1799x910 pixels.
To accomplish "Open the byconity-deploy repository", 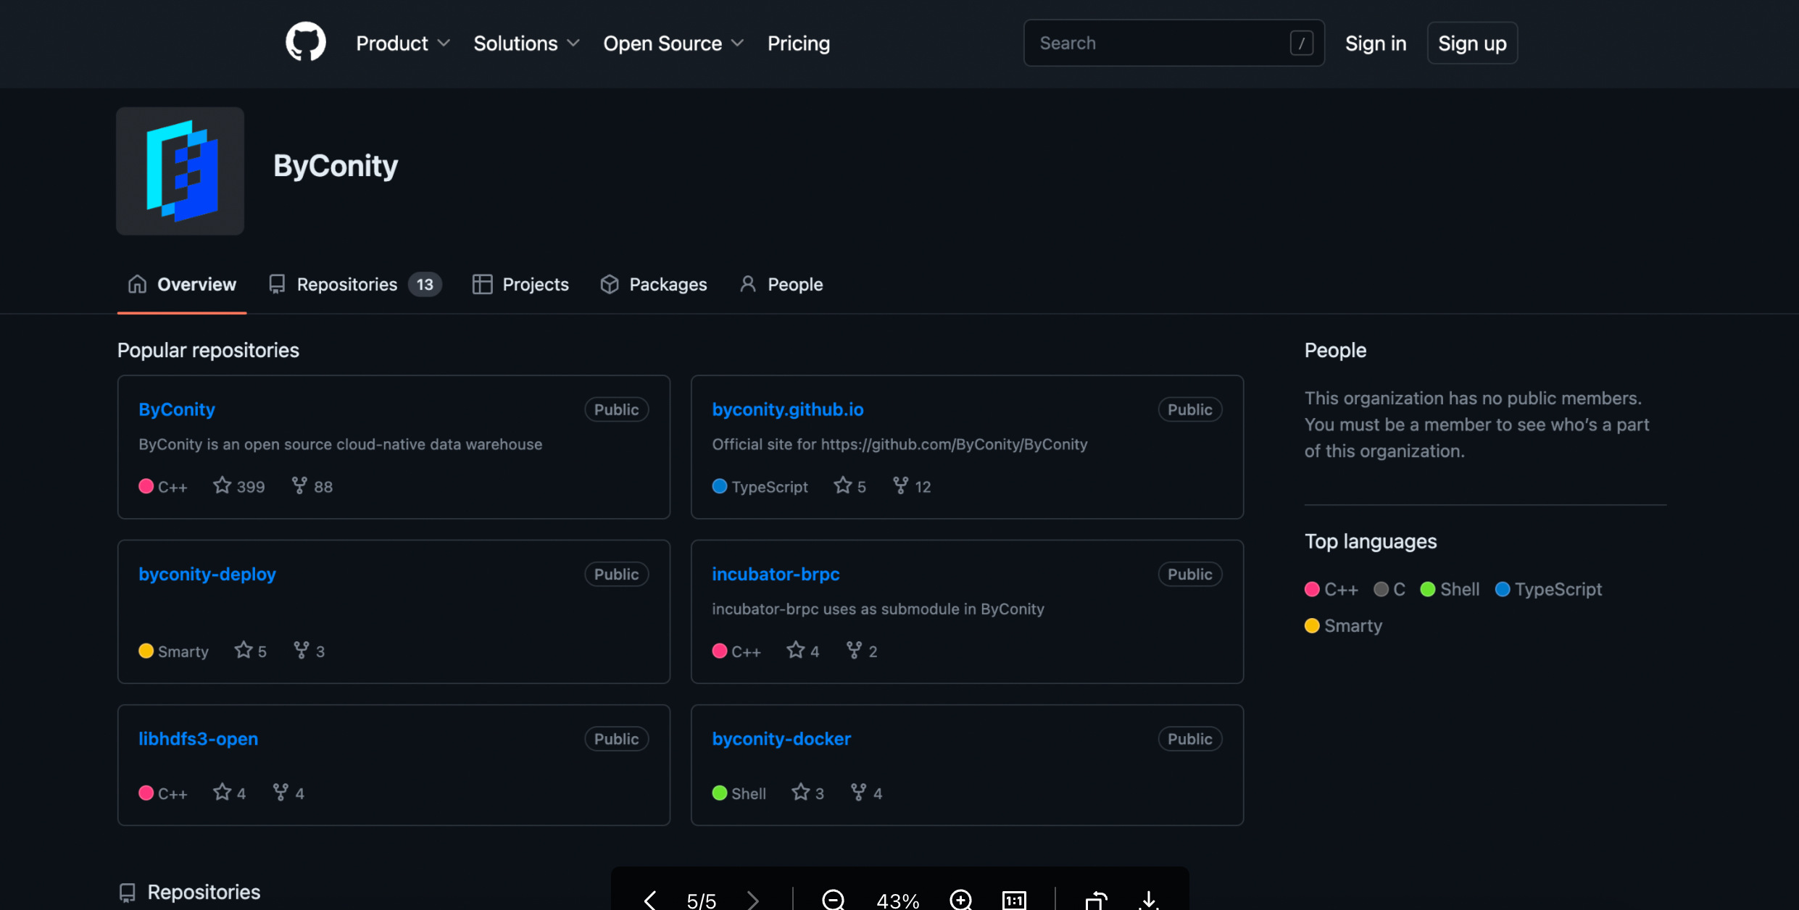I will [x=207, y=574].
